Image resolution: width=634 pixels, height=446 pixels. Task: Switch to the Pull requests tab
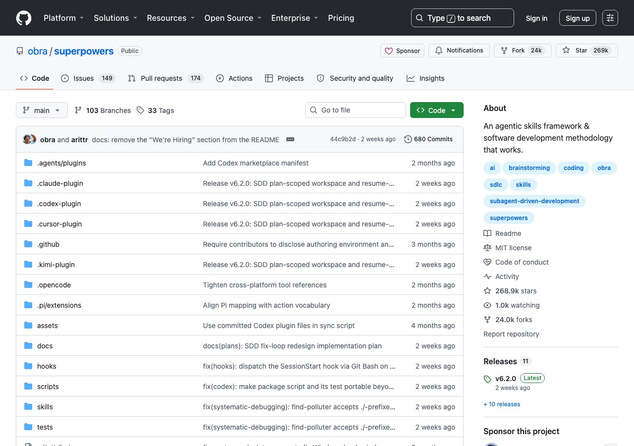click(x=165, y=78)
